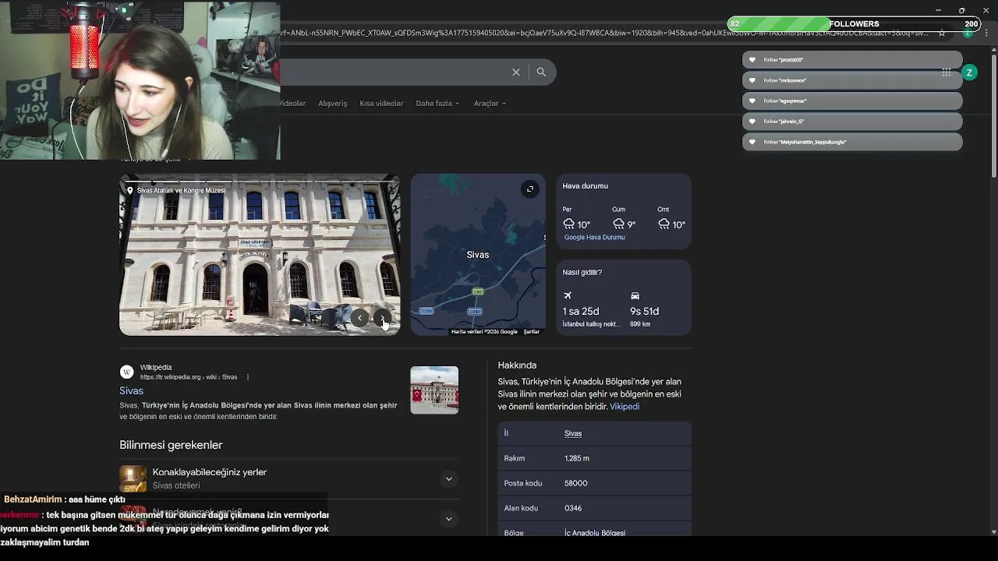Switch to the Alışveriş tab
The width and height of the screenshot is (998, 561).
[x=332, y=104]
